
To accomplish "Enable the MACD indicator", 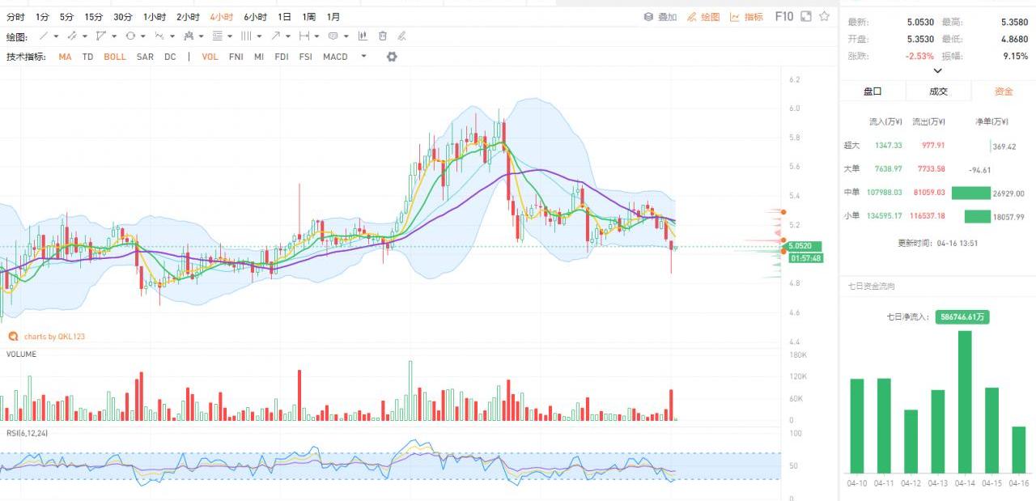I will click(335, 57).
